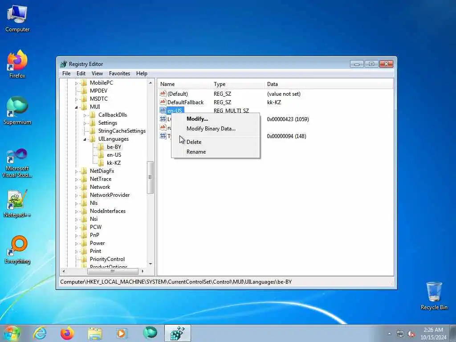The width and height of the screenshot is (456, 342).
Task: Click the UILanguages folder icon
Action: point(92,139)
